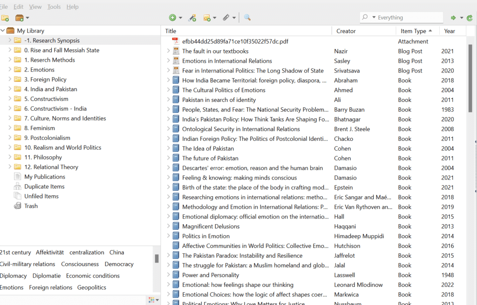
Task: Expand the 4. India and Pakistan collection
Action: 10,89
